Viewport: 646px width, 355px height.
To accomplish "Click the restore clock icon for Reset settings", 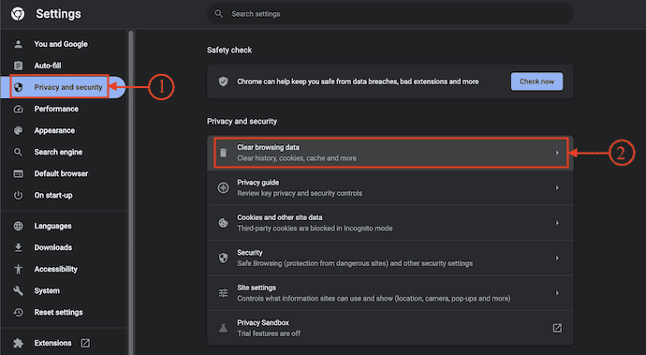I will [18, 313].
